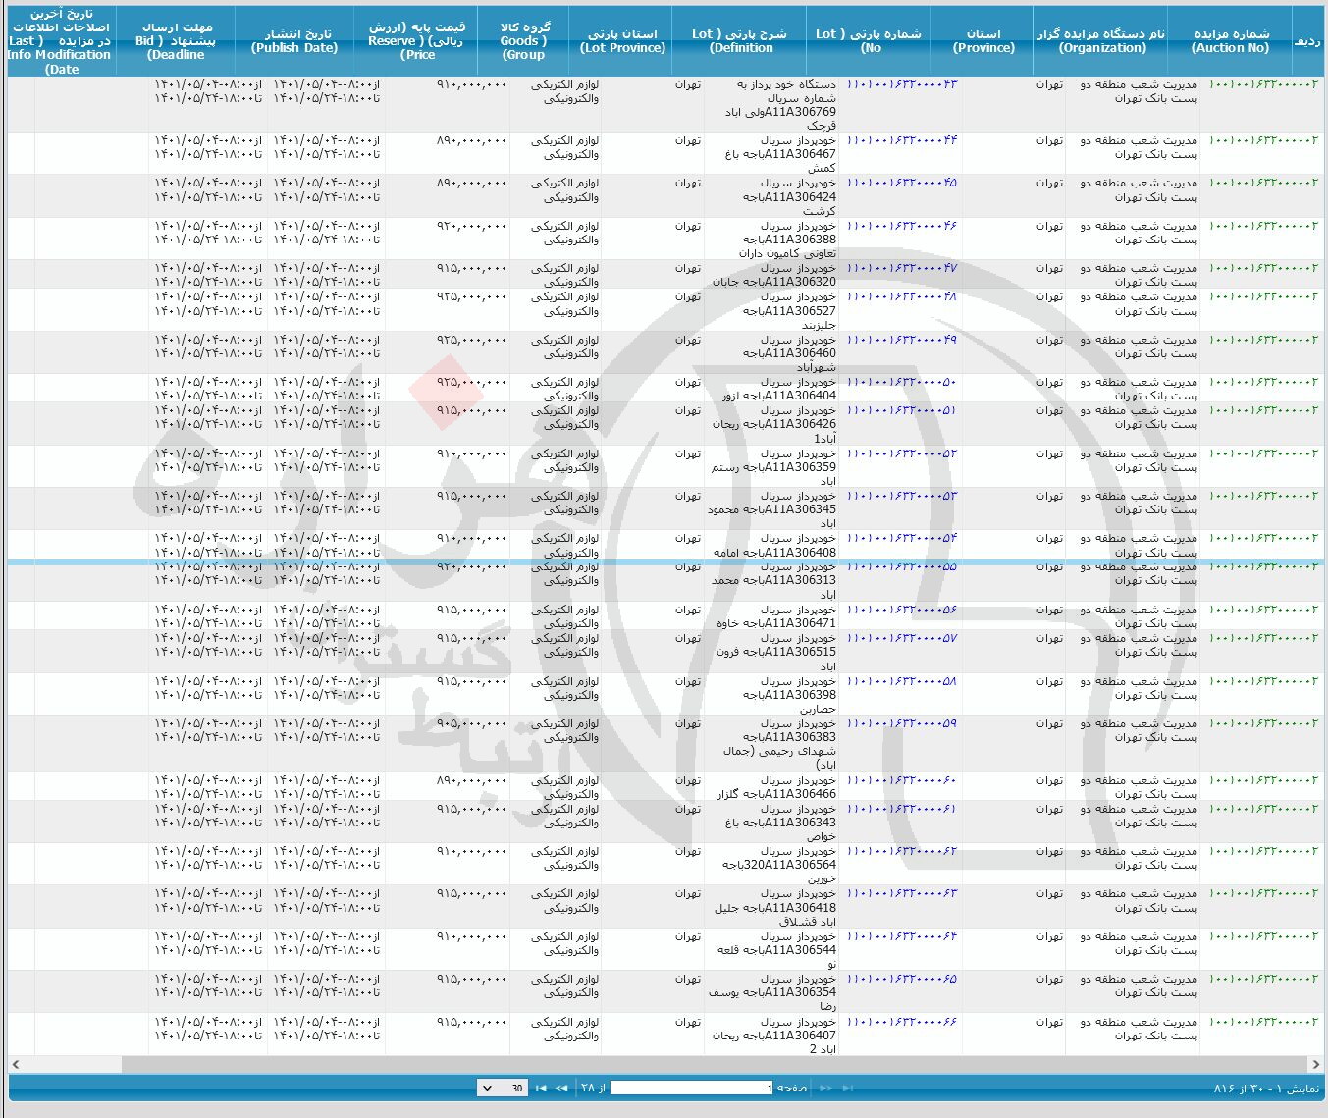Click the horizontal scrollbar right arrow
The height and width of the screenshot is (1118, 1328).
click(x=1315, y=1064)
